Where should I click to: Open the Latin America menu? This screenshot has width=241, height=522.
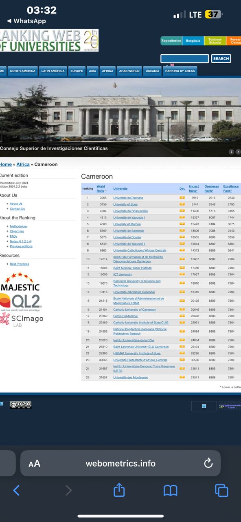tap(53, 71)
